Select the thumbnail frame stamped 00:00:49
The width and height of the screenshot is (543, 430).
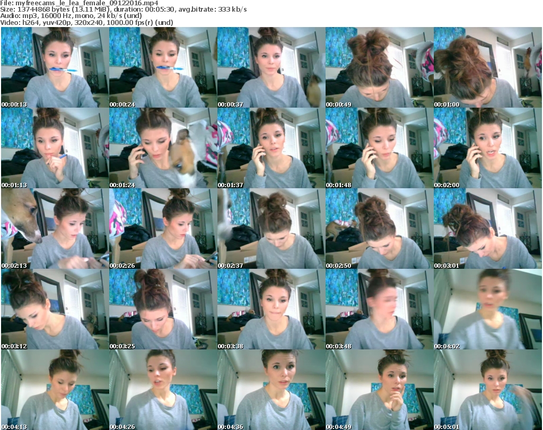point(379,67)
